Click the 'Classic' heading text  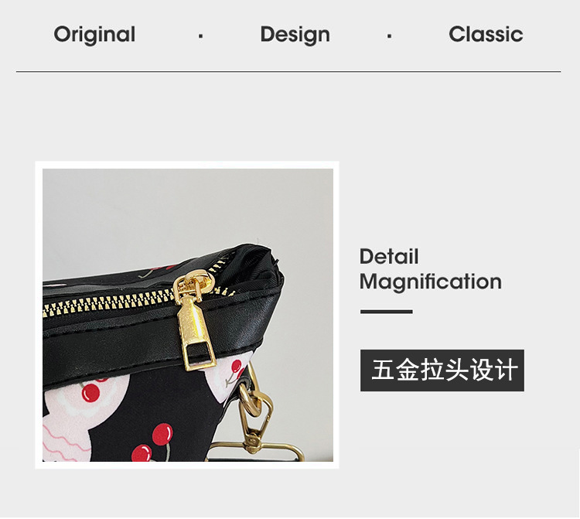(x=486, y=34)
